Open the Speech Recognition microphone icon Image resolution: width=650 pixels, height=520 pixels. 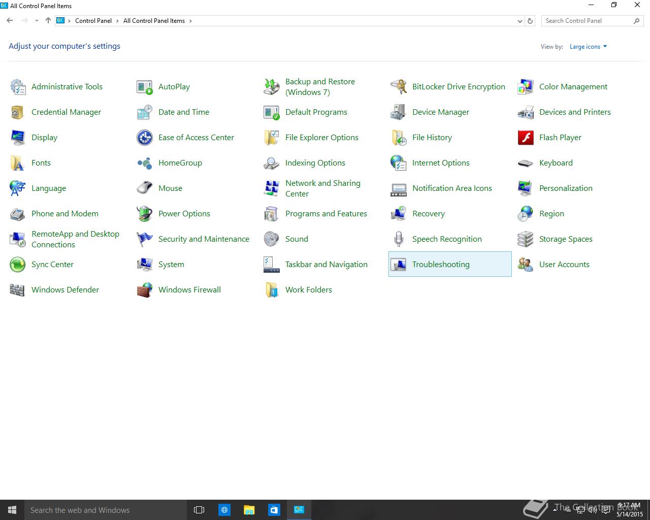coord(399,239)
